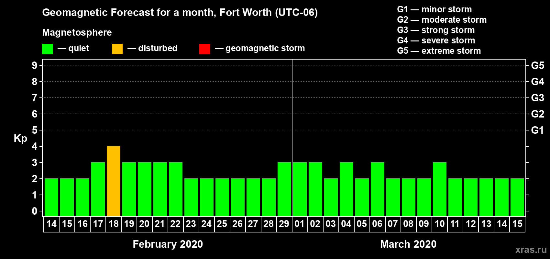This screenshot has width=550, height=259.
Task: Click the February 2020 month label
Action: click(168, 244)
